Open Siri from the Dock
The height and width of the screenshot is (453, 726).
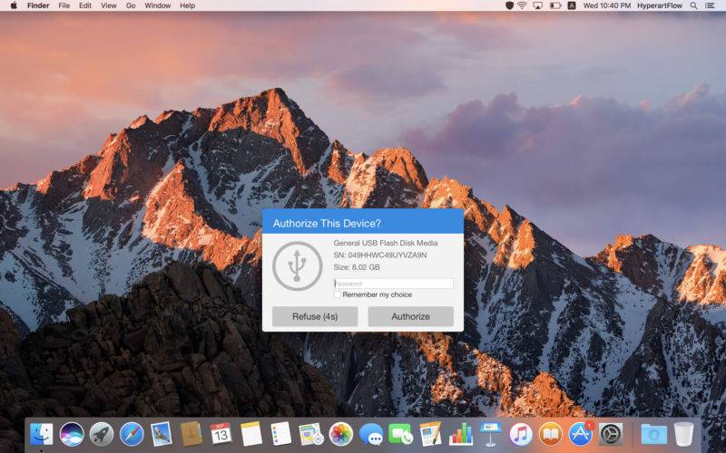[x=72, y=435]
